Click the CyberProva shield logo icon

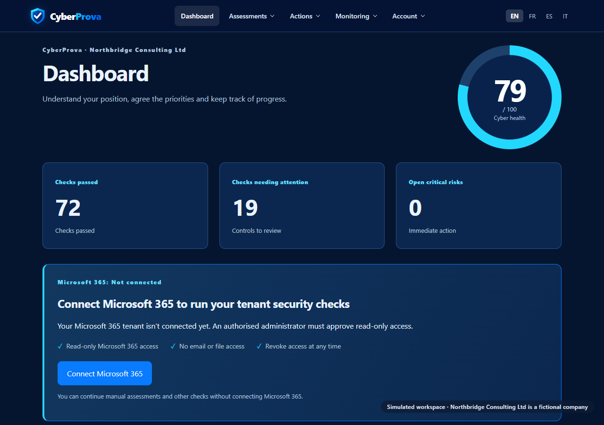pyautogui.click(x=37, y=16)
